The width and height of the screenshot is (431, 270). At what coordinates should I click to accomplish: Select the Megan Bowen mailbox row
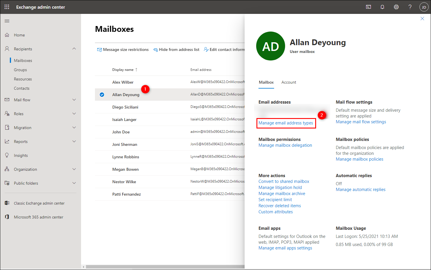pyautogui.click(x=170, y=169)
